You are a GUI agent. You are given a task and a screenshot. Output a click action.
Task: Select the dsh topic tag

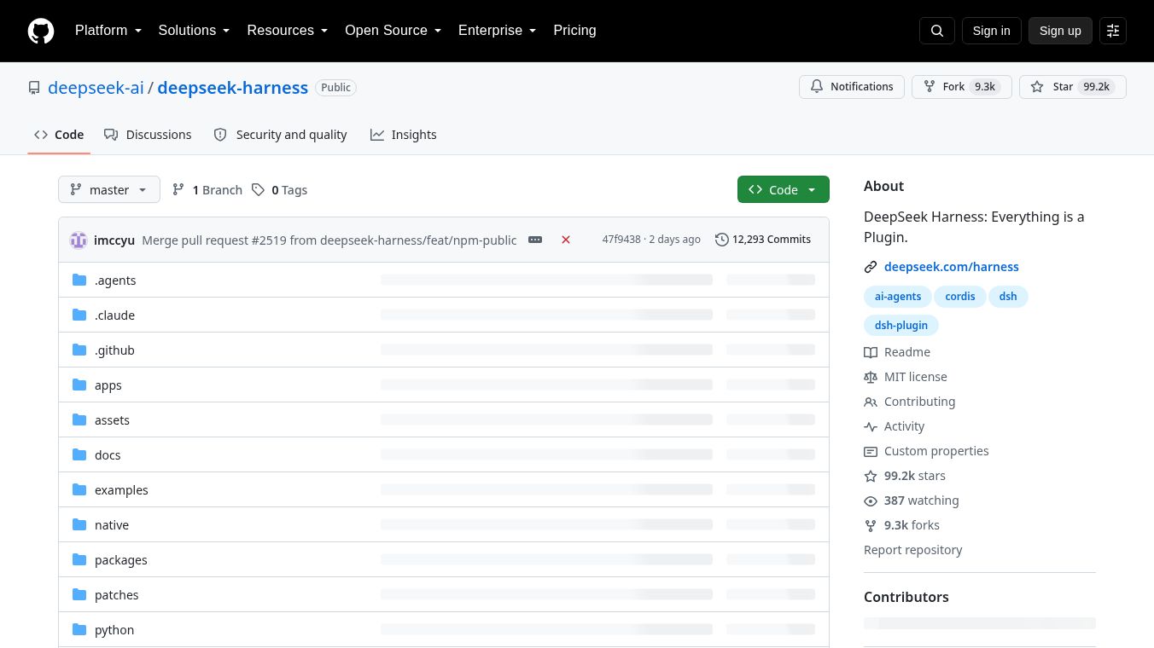[x=1008, y=297]
